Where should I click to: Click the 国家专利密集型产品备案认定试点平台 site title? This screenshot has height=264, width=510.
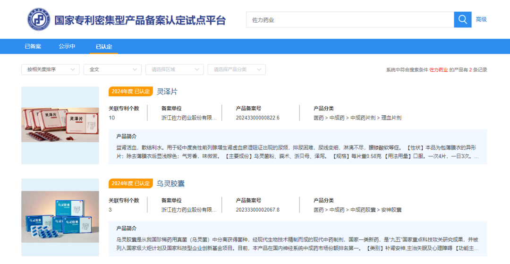(140, 20)
